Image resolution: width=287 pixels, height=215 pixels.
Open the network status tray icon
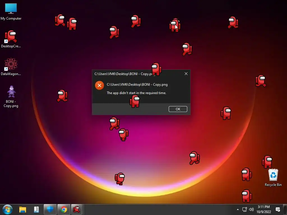(244, 209)
